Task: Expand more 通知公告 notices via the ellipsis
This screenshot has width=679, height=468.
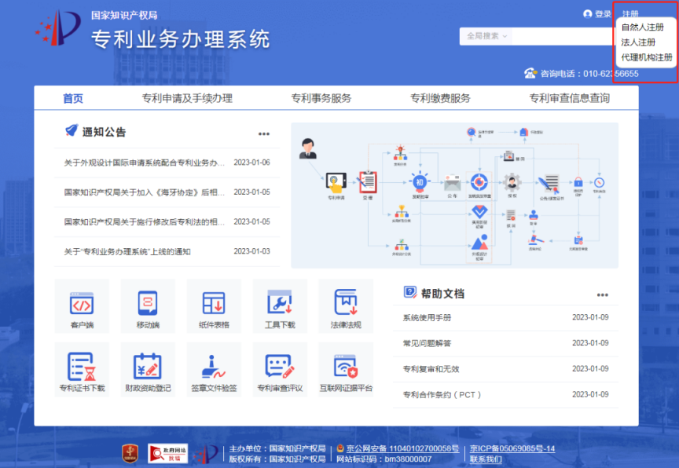Action: 264,134
